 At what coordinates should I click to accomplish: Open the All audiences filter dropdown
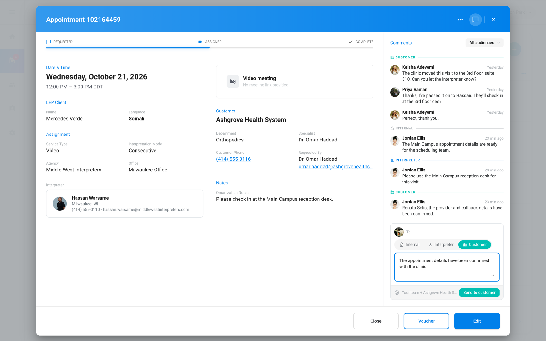click(484, 43)
